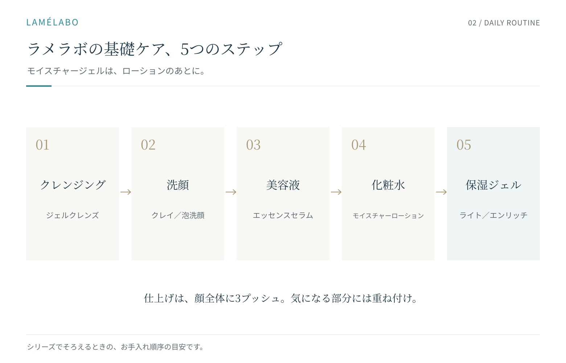
Task: Select the 洗顔 step title
Action: 178,185
